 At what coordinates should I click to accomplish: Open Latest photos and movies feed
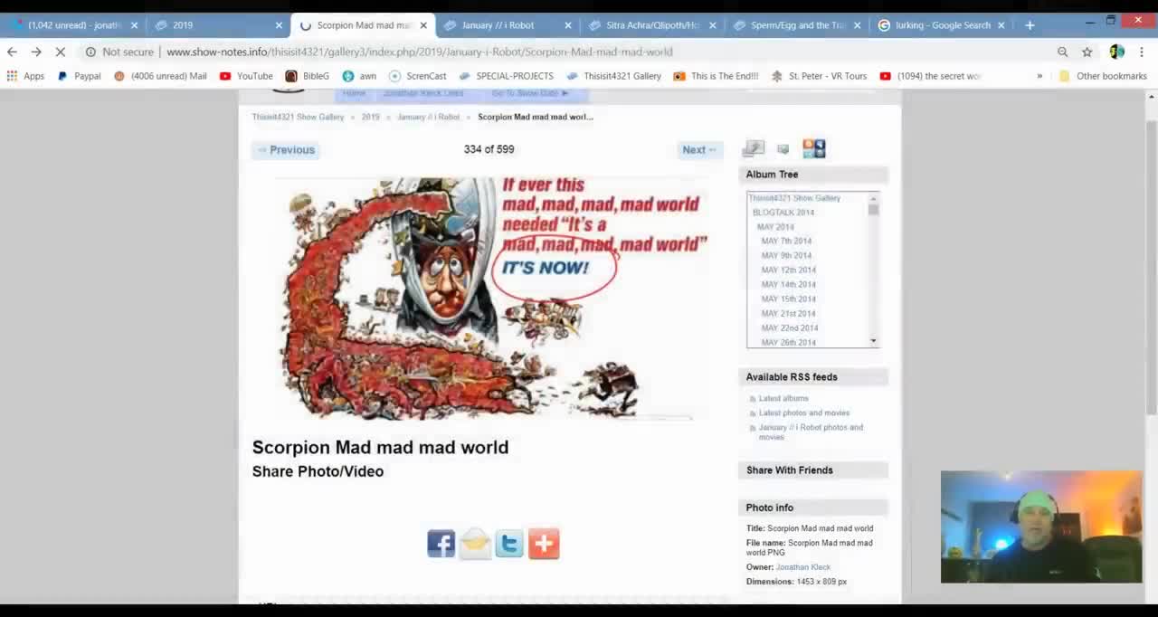804,413
